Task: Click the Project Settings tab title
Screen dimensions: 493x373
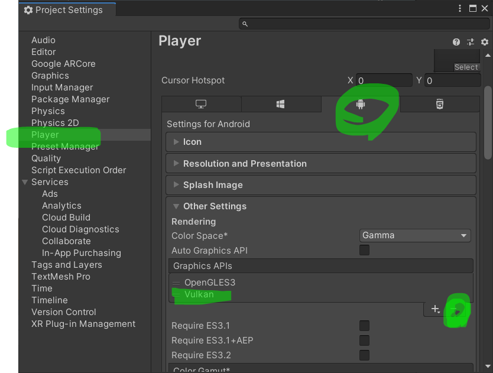Action: click(x=69, y=10)
